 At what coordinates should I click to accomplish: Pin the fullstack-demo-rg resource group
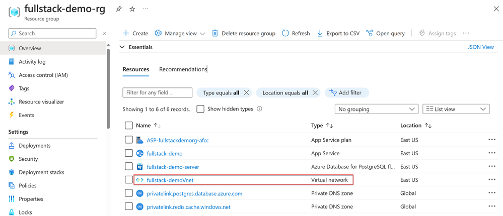click(119, 9)
